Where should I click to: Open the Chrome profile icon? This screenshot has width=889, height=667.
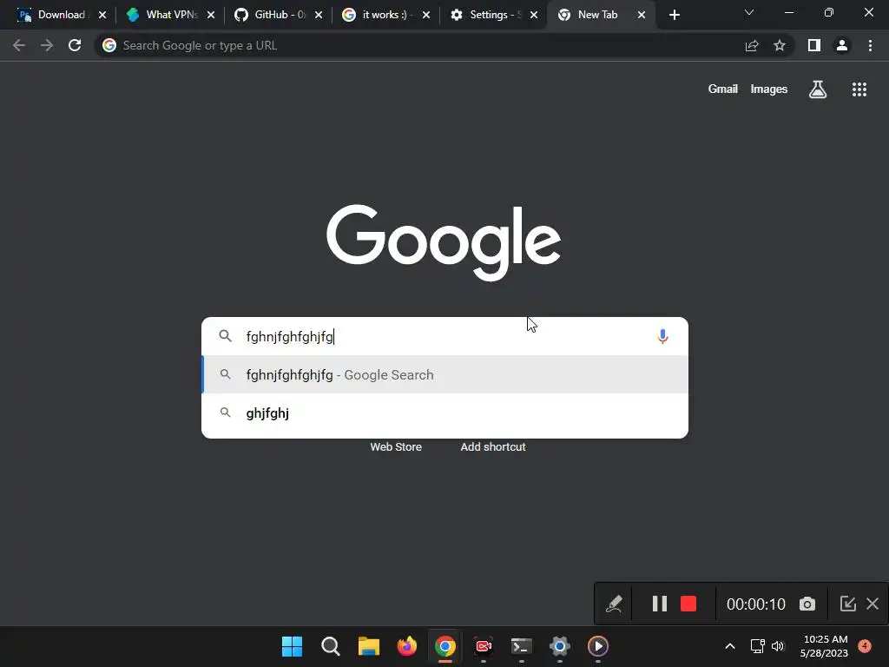842,45
